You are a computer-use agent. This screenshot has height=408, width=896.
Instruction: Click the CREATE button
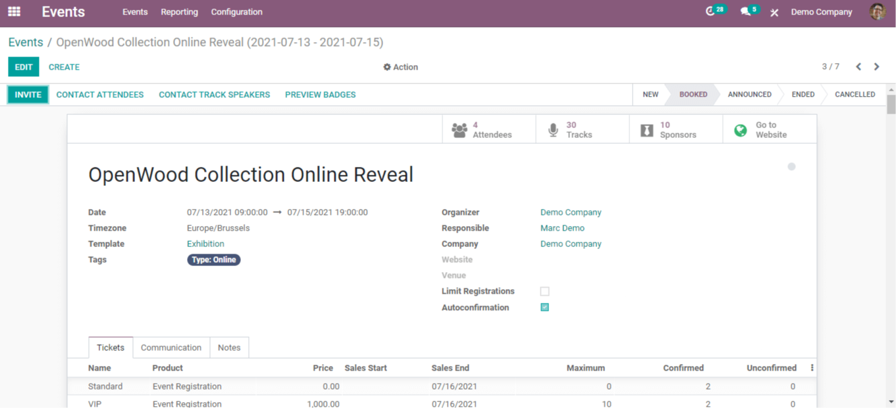point(64,67)
